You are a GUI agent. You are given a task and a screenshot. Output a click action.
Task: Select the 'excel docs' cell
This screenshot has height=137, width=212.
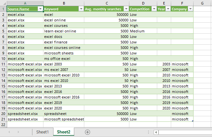click(64, 37)
